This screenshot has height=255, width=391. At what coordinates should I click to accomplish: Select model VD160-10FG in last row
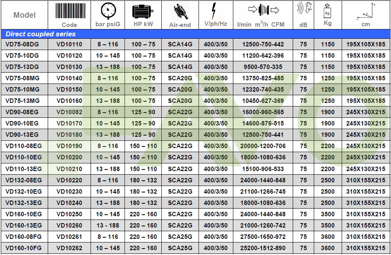pyautogui.click(x=23, y=248)
